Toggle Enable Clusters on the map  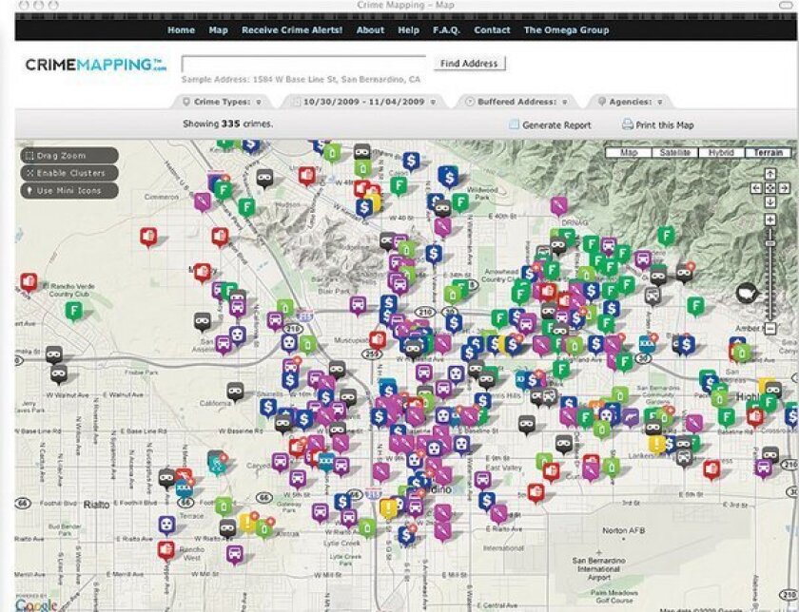[69, 173]
